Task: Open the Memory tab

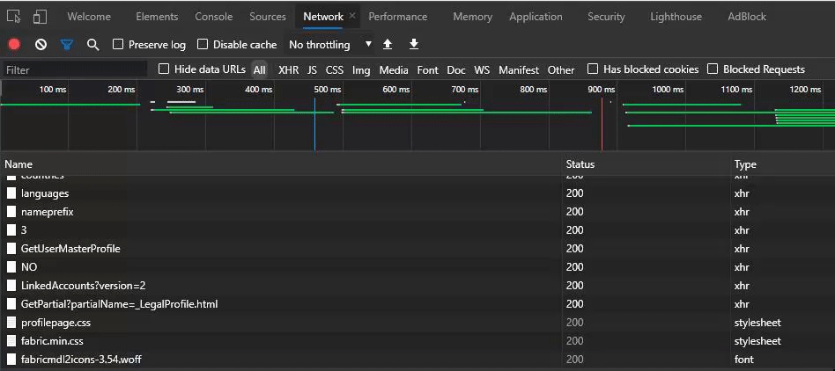Action: 472,17
